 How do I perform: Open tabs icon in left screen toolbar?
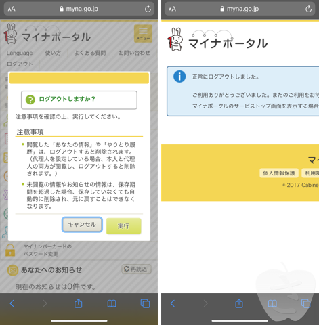(145, 303)
